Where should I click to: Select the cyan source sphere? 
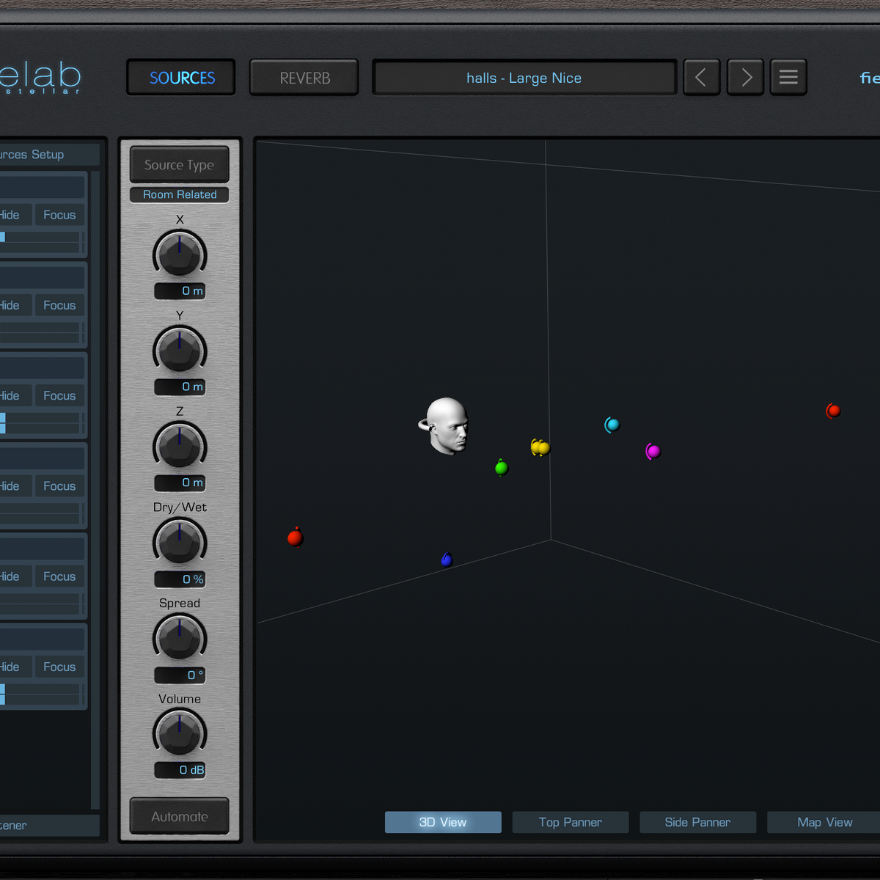tap(612, 425)
